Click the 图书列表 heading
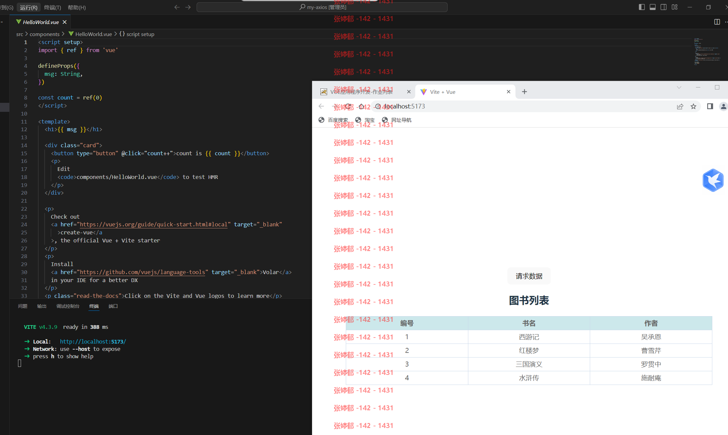The image size is (728, 435). (529, 300)
